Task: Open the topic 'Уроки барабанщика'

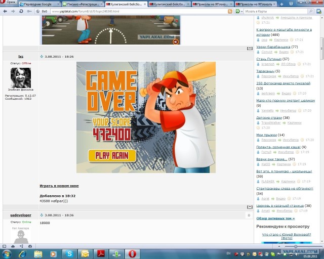Action: tap(273, 47)
